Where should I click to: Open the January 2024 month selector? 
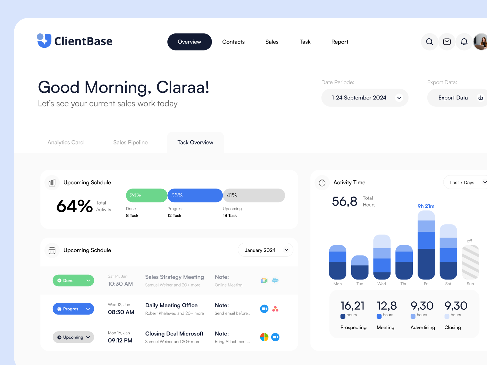(x=265, y=250)
